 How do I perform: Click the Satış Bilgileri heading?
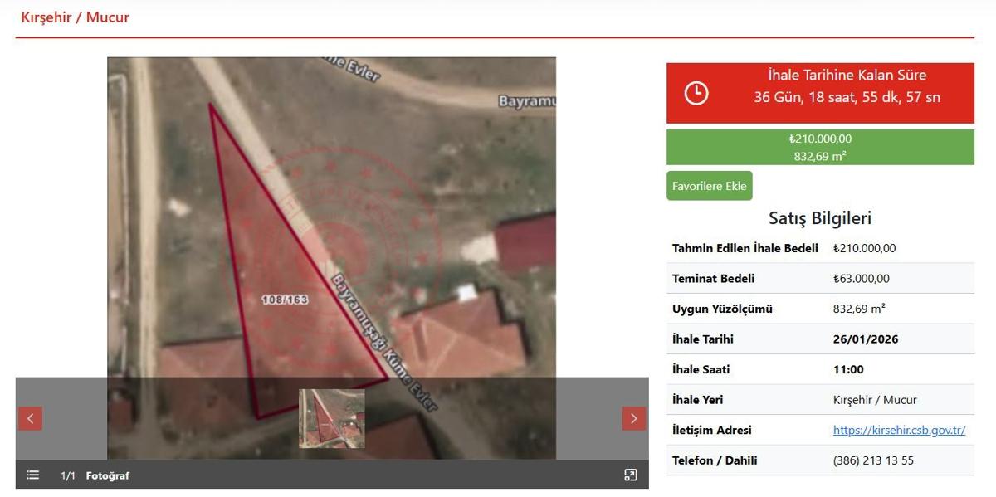820,218
